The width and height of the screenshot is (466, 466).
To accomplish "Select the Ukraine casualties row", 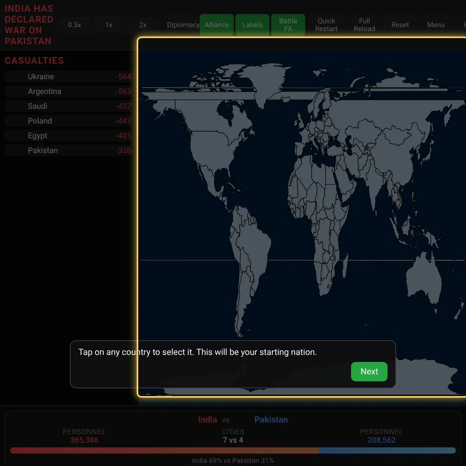I will tap(68, 77).
